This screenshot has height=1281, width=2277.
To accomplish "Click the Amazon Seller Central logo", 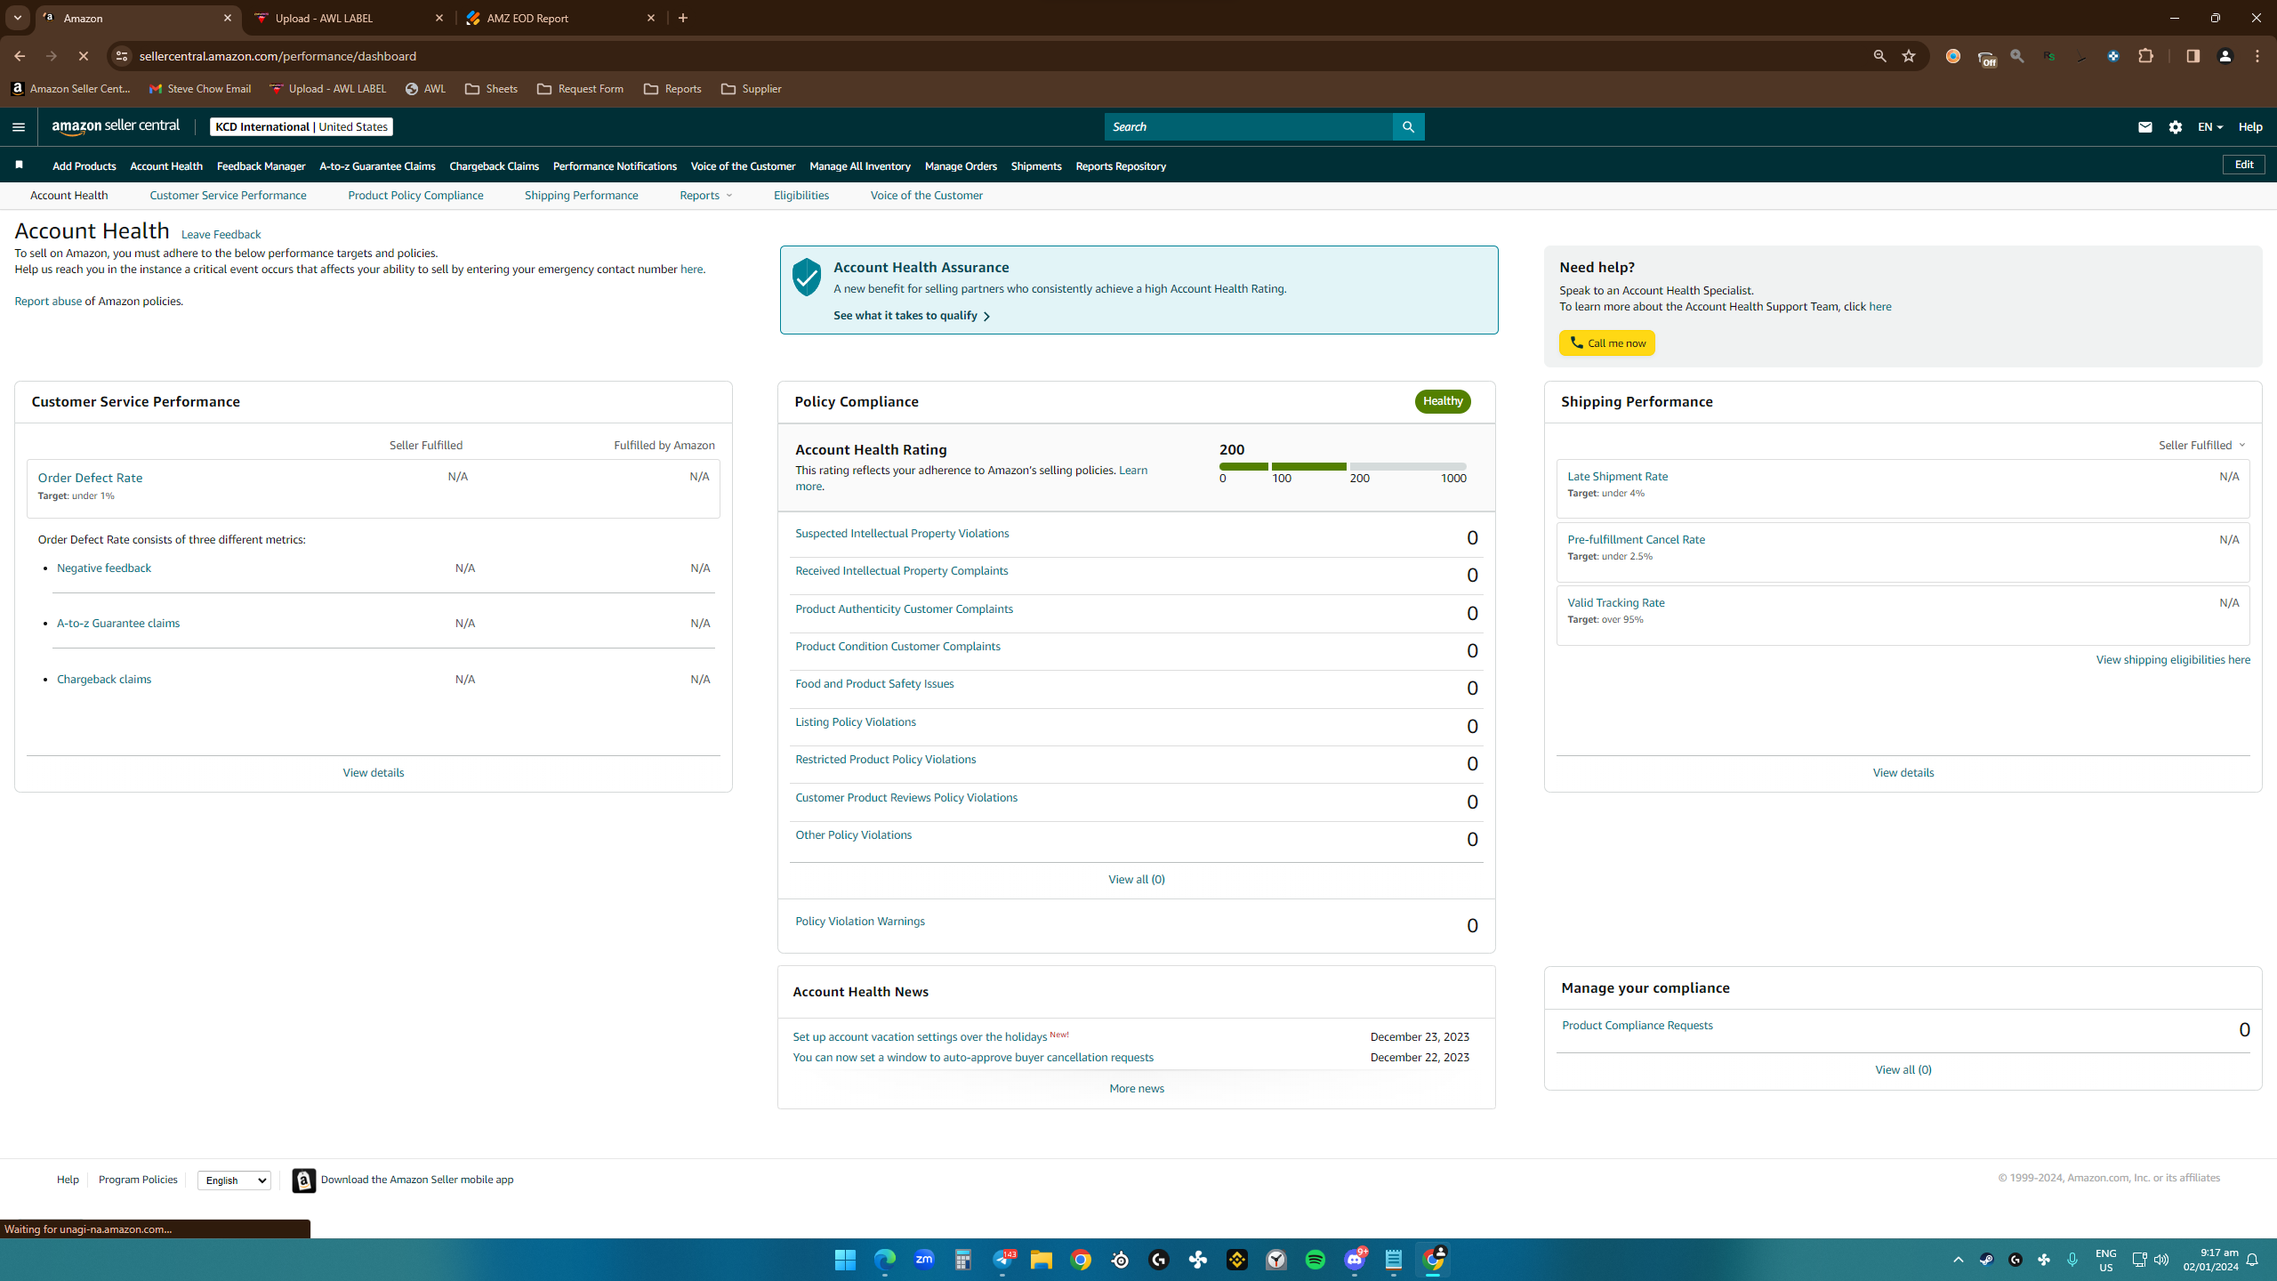I will [x=116, y=126].
